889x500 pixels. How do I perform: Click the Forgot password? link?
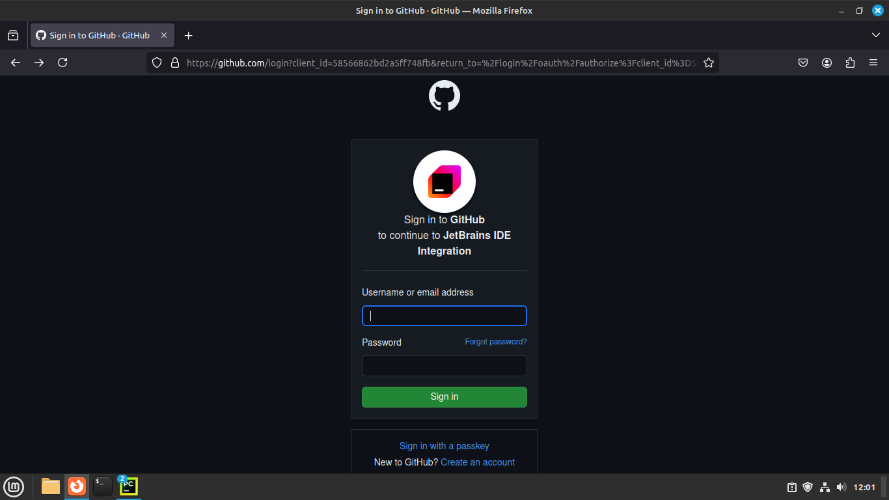pos(496,342)
